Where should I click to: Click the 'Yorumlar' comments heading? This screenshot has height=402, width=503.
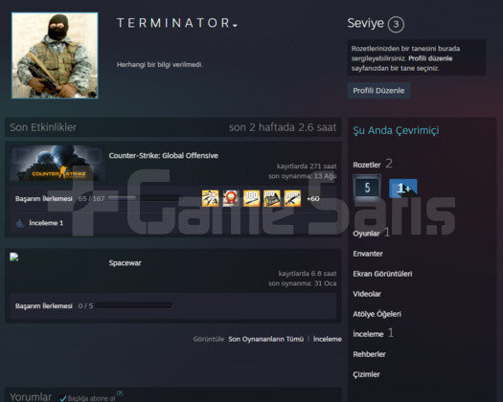click(x=31, y=397)
